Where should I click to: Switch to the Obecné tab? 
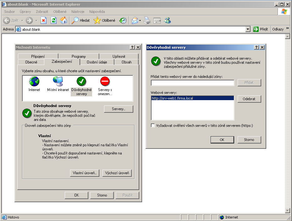click(x=31, y=62)
